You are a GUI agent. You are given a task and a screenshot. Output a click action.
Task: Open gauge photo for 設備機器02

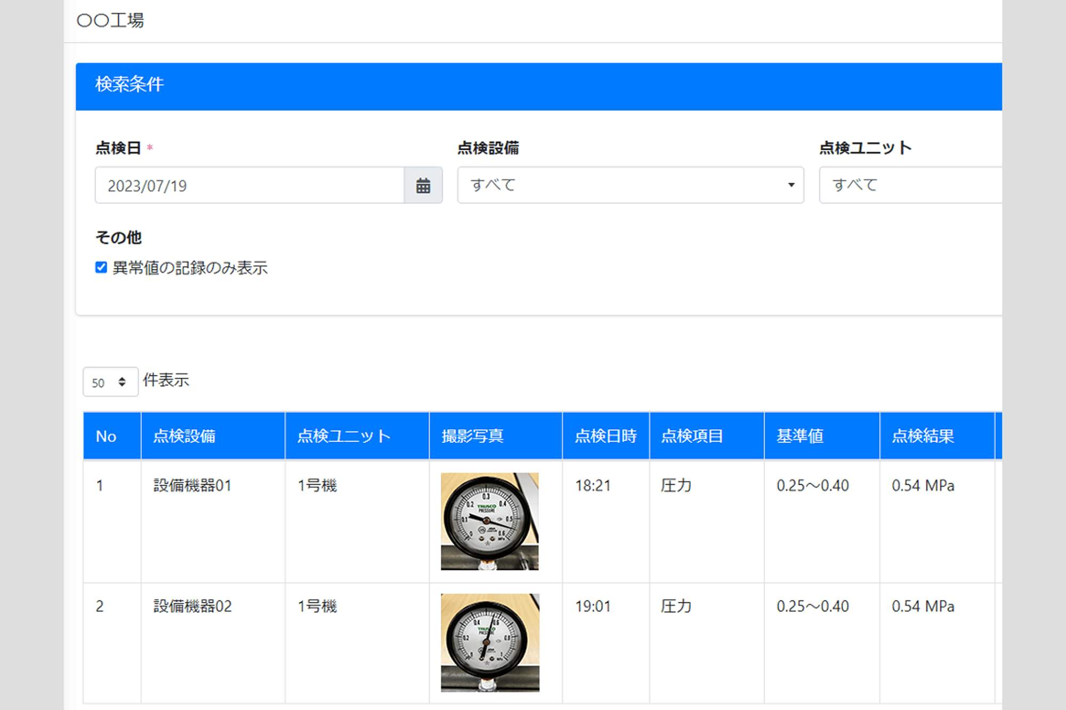click(489, 642)
